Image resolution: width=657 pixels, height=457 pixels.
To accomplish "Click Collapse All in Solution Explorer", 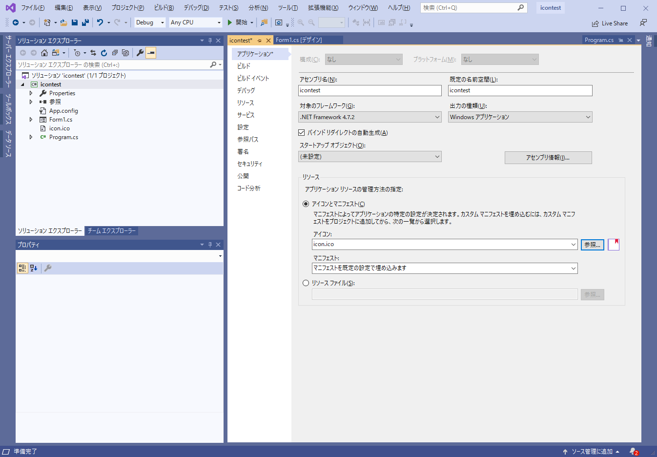I will point(115,53).
